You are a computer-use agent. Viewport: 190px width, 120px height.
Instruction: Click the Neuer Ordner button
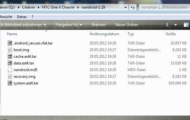(127, 25)
